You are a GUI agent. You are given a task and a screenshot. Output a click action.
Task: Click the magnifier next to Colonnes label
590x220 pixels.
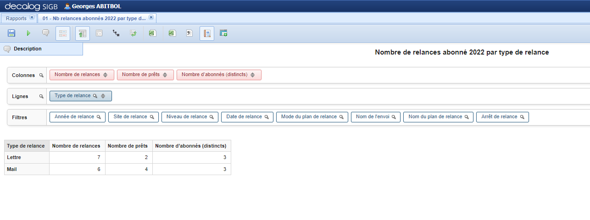(41, 75)
